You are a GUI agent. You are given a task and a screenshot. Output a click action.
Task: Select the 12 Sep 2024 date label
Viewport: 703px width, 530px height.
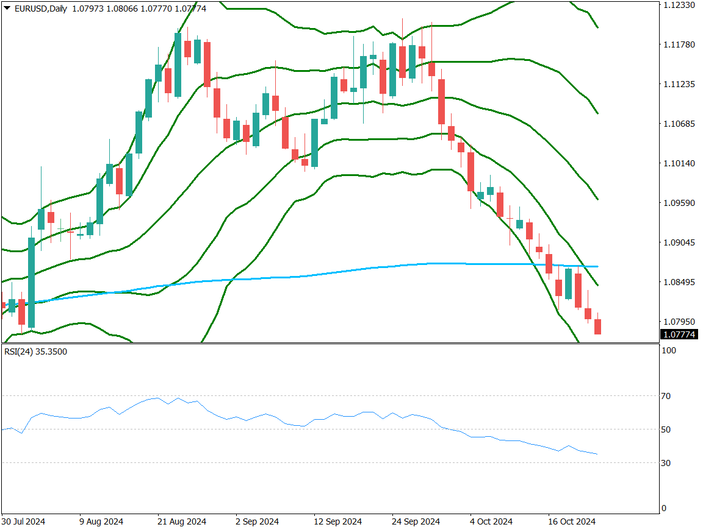click(x=337, y=521)
